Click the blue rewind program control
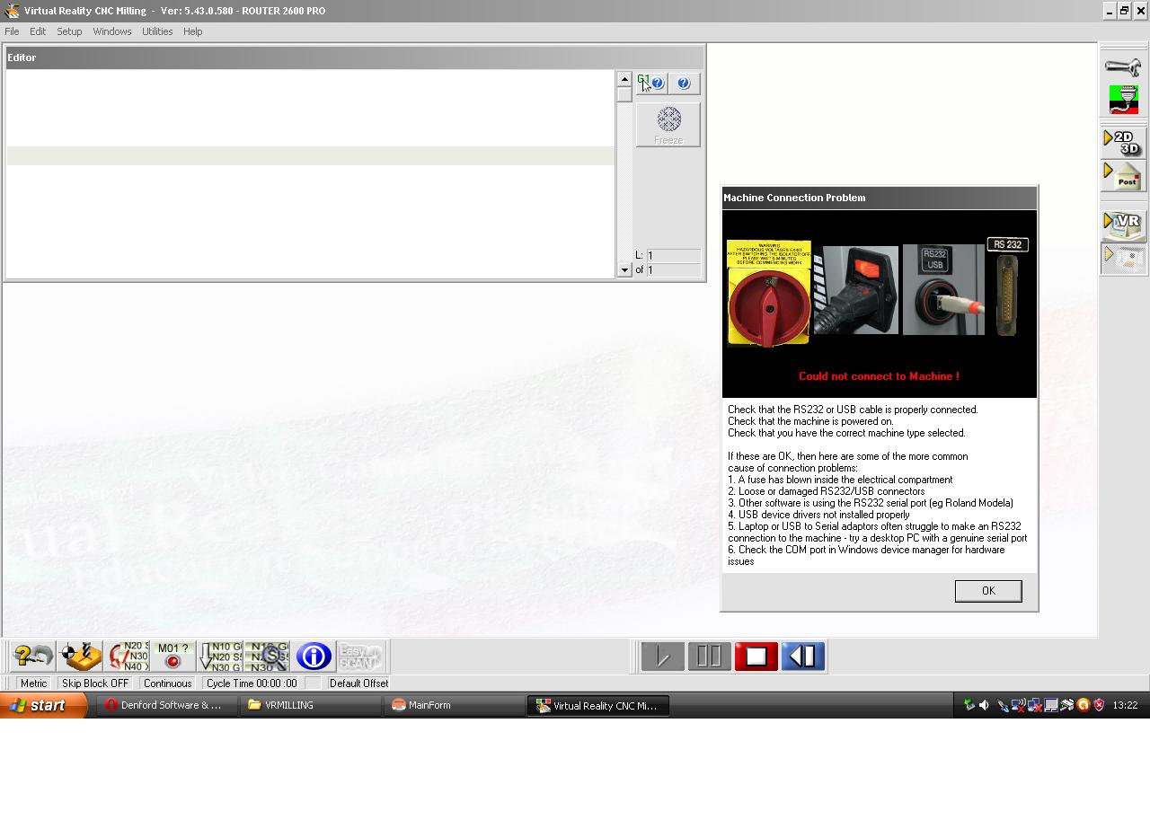Image resolution: width=1150 pixels, height=820 pixels. pyautogui.click(x=803, y=657)
